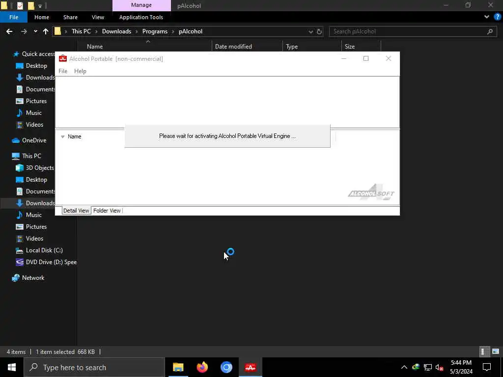Open the Quick Access Toolbar customize dropdown

pos(40,6)
